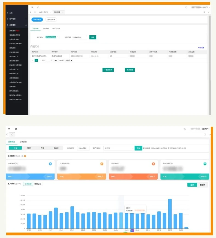Image resolution: width=216 pixels, height=238 pixels.
Task: Open the 全部商户 account dropdown in upper screen
Action: point(201,7)
